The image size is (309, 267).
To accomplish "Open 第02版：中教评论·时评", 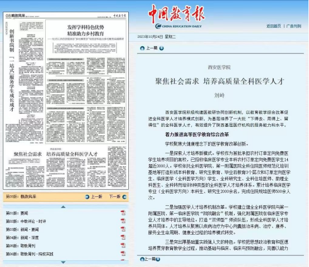I will 26,221.
